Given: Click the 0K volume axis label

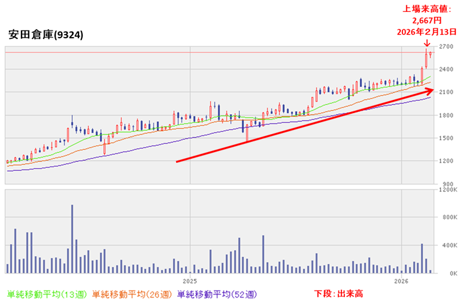Looking at the screenshot, I should click(x=450, y=273).
